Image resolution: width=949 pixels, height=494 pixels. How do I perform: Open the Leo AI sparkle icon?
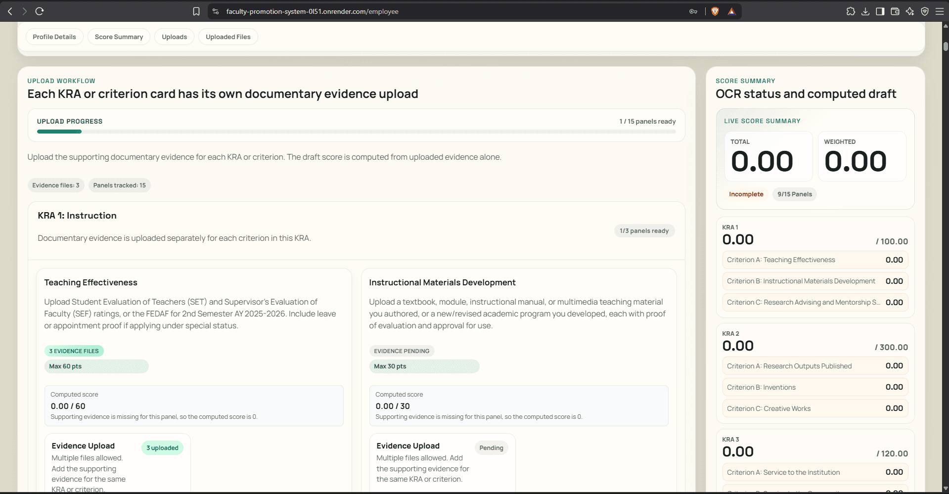(x=910, y=11)
